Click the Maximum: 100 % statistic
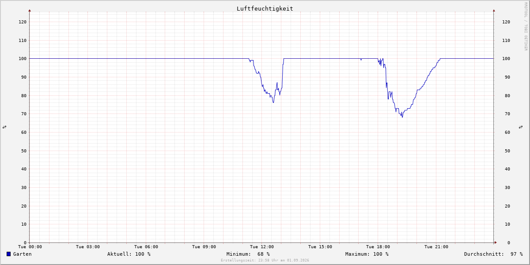 (367, 254)
